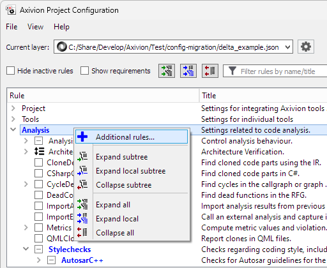
Task: Toggle the CSharp clone rule checkbox
Action: pos(38,174)
